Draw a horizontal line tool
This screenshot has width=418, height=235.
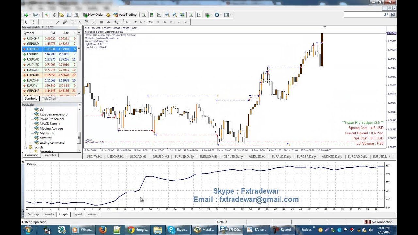point(50,22)
